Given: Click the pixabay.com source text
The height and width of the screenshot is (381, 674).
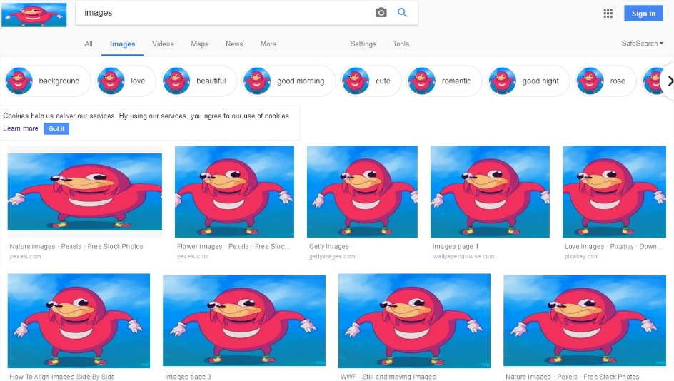Looking at the screenshot, I should point(582,256).
